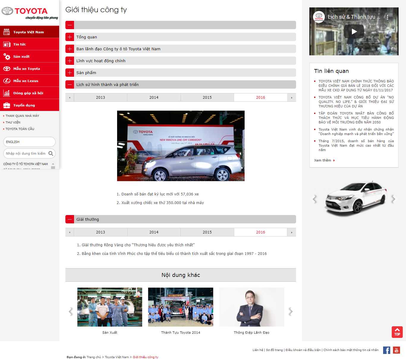The image size is (406, 359).
Task: Show next car in the right carousel
Action: coord(393,199)
